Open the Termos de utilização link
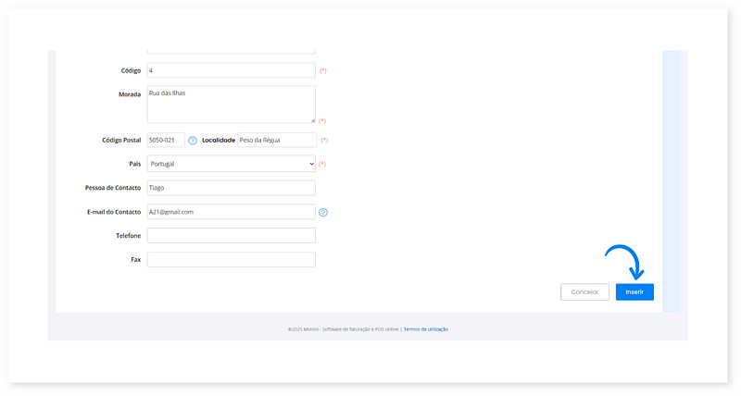741x396 pixels. (426, 329)
